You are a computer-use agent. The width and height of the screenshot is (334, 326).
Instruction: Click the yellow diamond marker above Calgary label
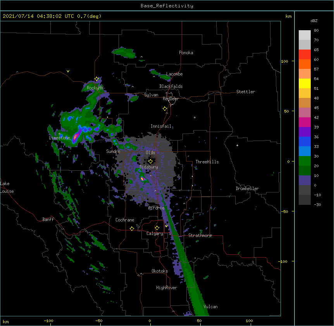pyautogui.click(x=157, y=228)
